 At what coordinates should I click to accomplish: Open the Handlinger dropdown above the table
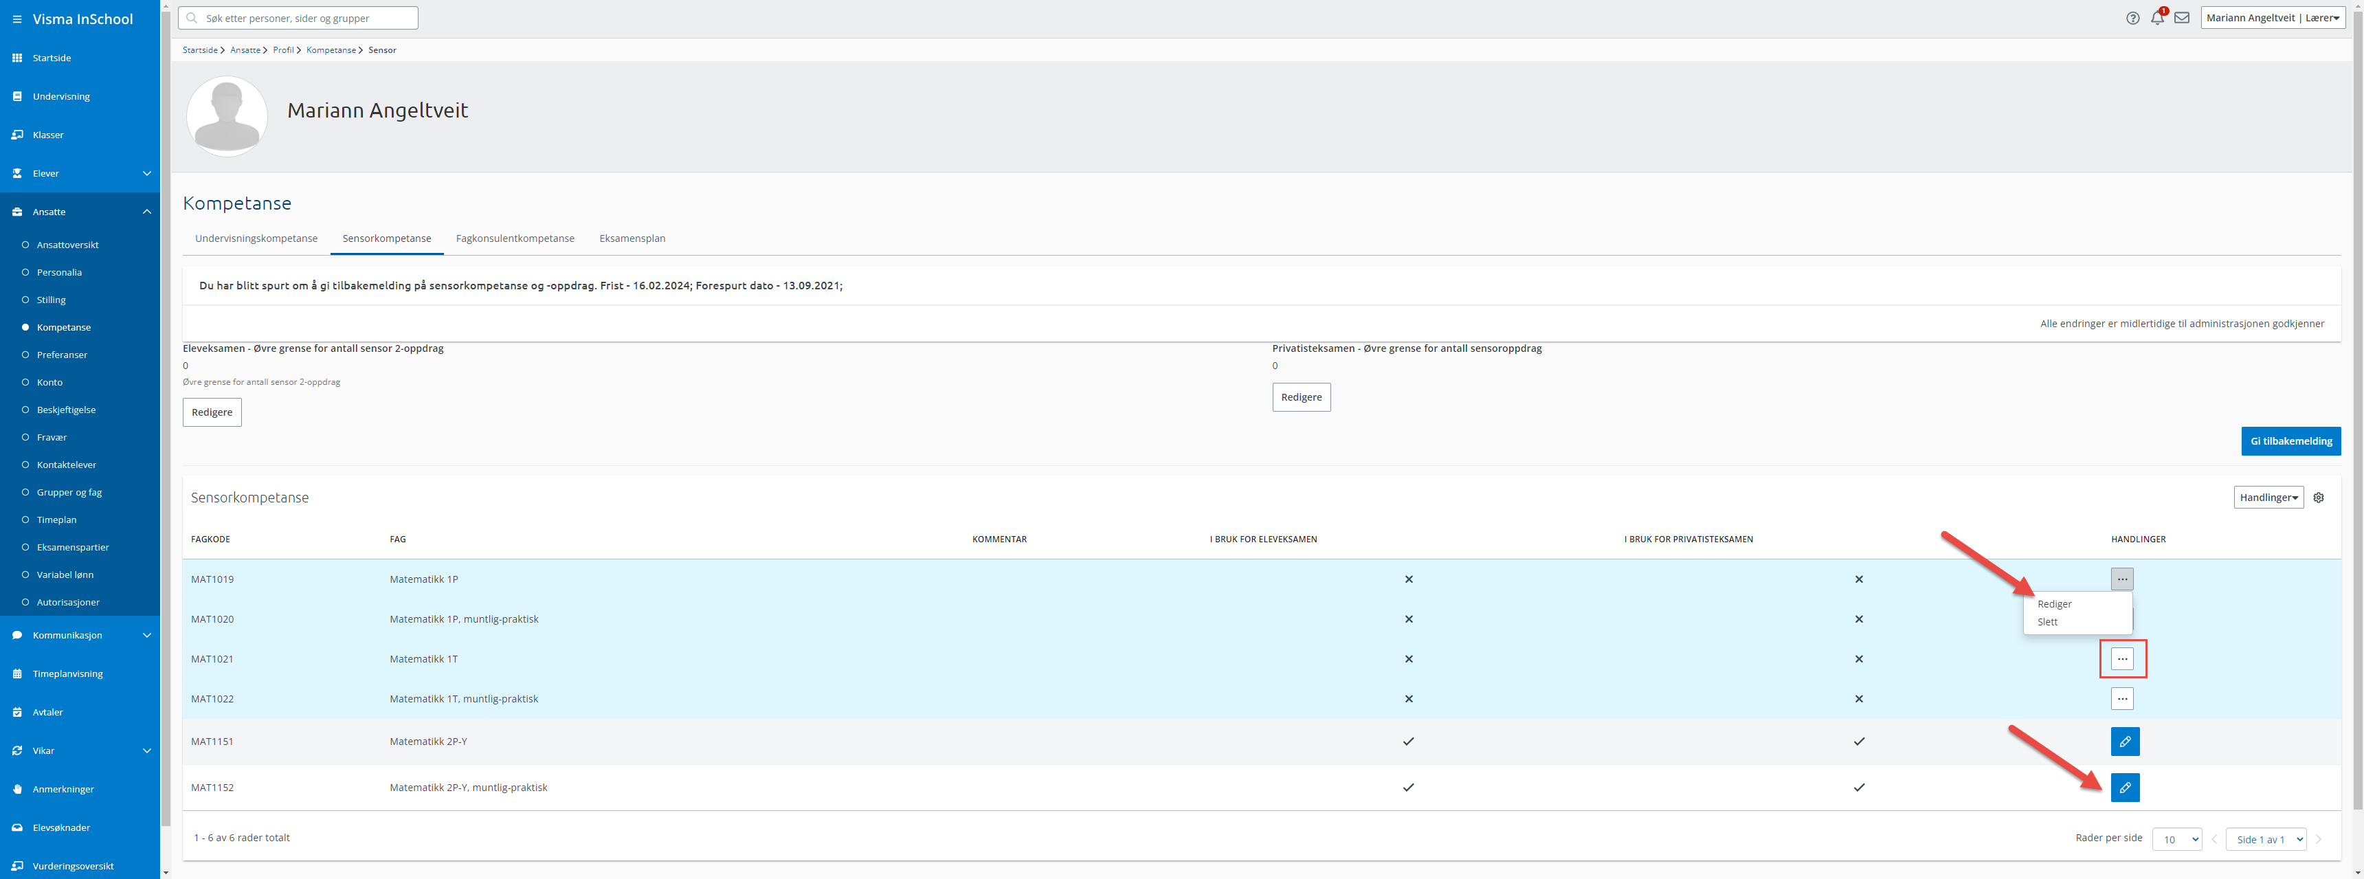[x=2268, y=498]
